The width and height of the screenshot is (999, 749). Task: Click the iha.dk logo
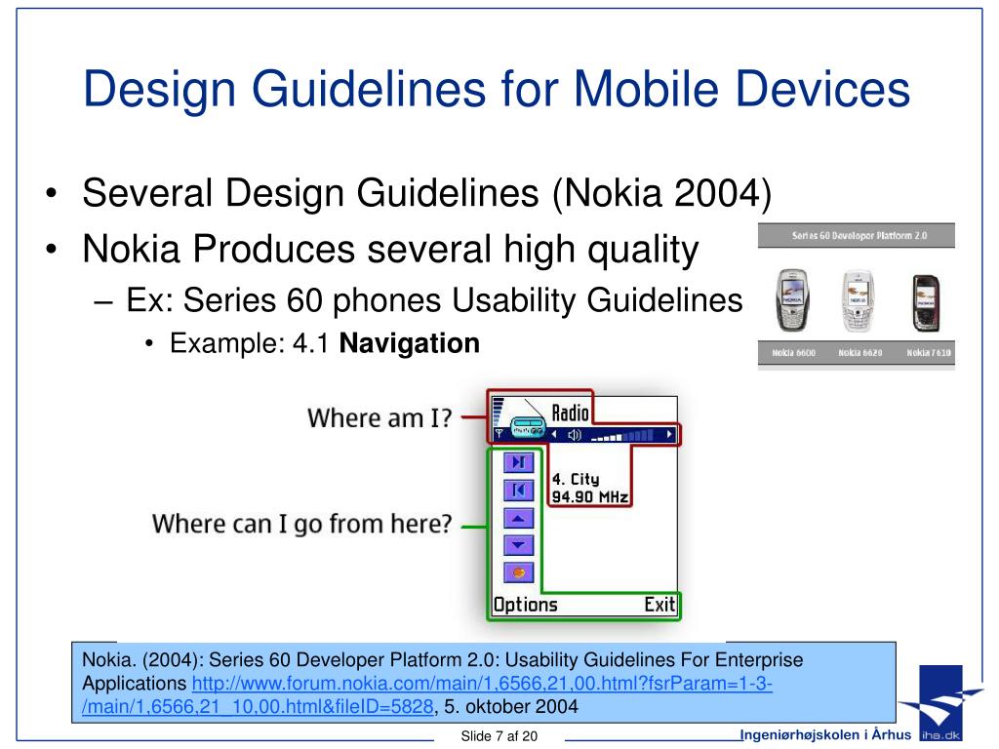[x=940, y=703]
